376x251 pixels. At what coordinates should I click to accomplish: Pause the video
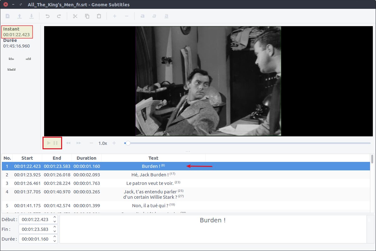(x=56, y=143)
